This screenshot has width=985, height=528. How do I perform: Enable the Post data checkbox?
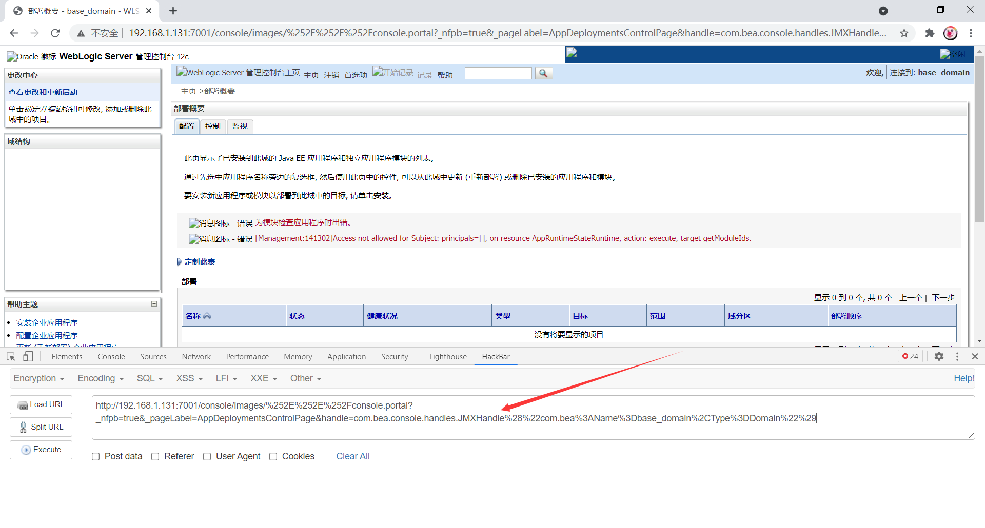[x=96, y=457]
